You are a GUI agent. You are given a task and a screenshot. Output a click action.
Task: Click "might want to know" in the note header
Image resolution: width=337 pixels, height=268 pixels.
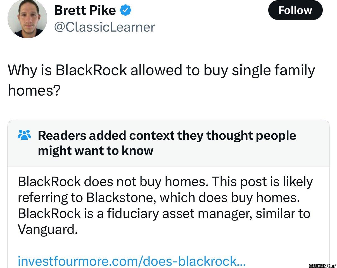pyautogui.click(x=96, y=151)
